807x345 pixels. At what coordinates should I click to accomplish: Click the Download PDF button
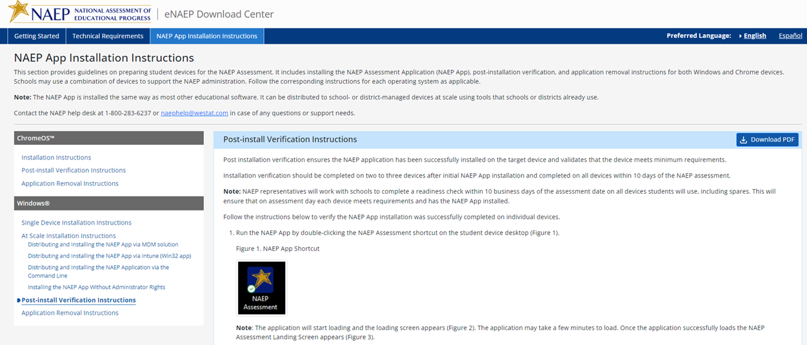pos(767,140)
